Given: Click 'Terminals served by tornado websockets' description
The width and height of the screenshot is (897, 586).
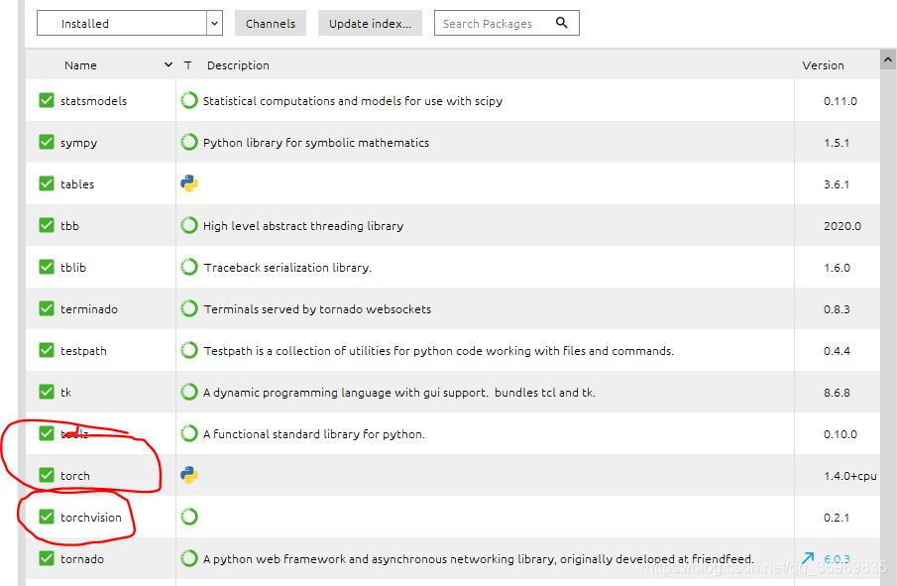Looking at the screenshot, I should point(317,309).
